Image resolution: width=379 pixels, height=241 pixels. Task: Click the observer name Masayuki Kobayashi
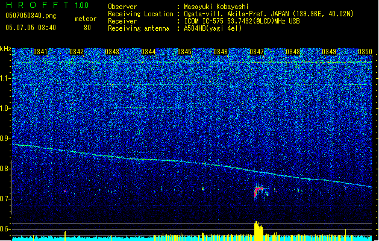[x=216, y=7]
